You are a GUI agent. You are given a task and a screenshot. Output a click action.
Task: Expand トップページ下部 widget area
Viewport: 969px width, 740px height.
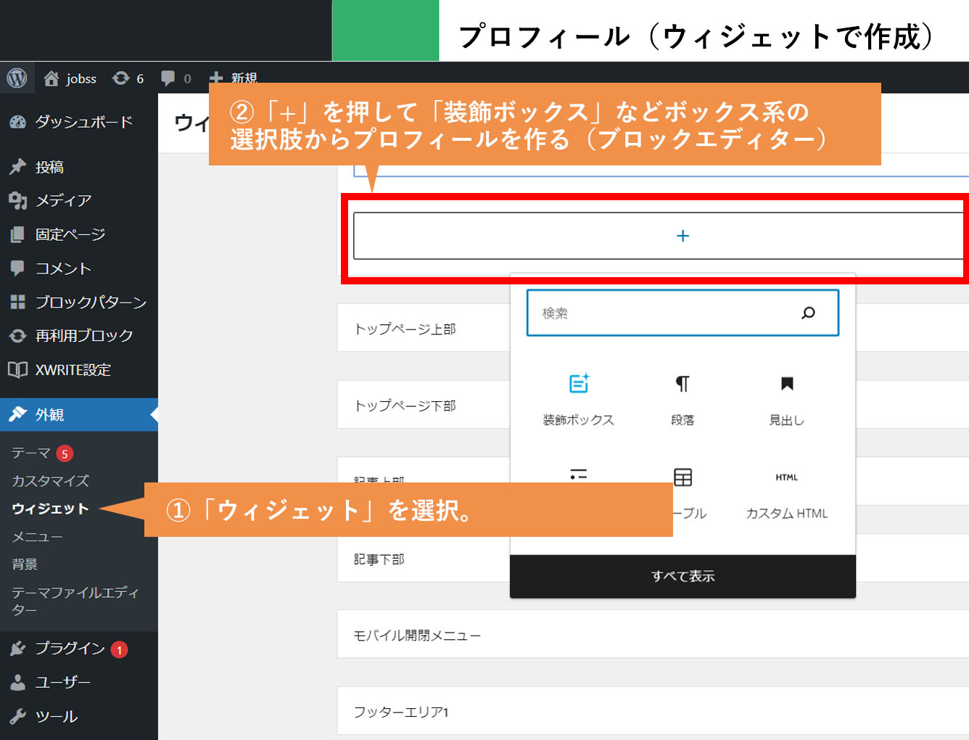(405, 406)
